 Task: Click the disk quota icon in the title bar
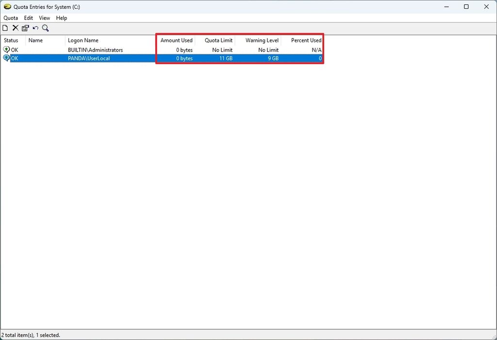coord(6,7)
